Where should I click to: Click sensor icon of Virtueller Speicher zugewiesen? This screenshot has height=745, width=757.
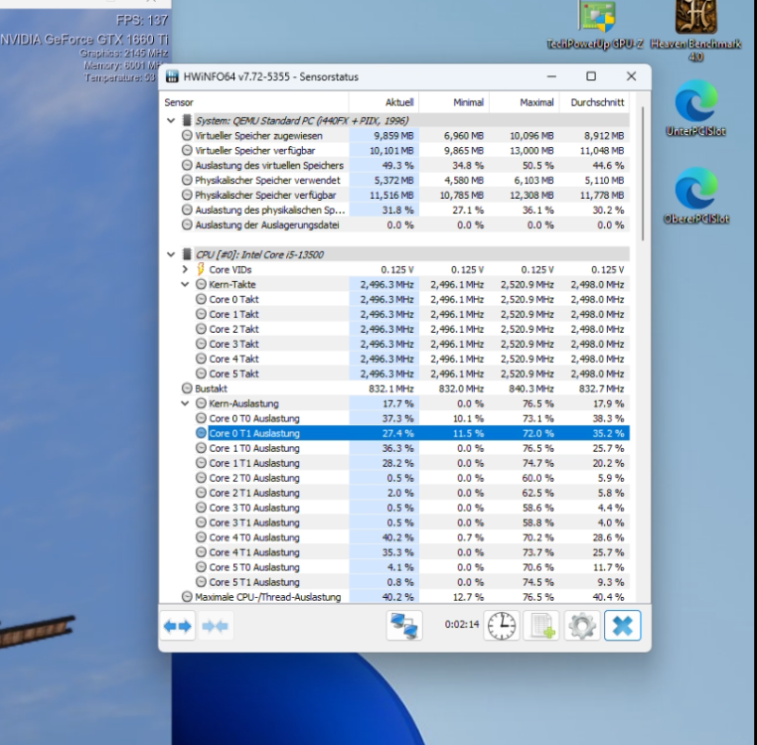click(187, 135)
